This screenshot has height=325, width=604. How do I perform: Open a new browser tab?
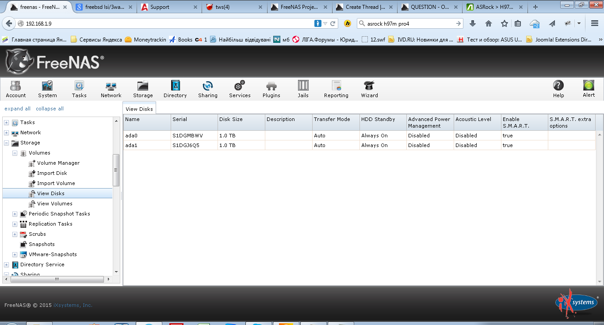coord(535,7)
